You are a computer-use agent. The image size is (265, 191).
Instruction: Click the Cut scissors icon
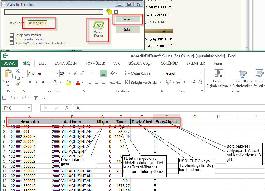(x=18, y=71)
